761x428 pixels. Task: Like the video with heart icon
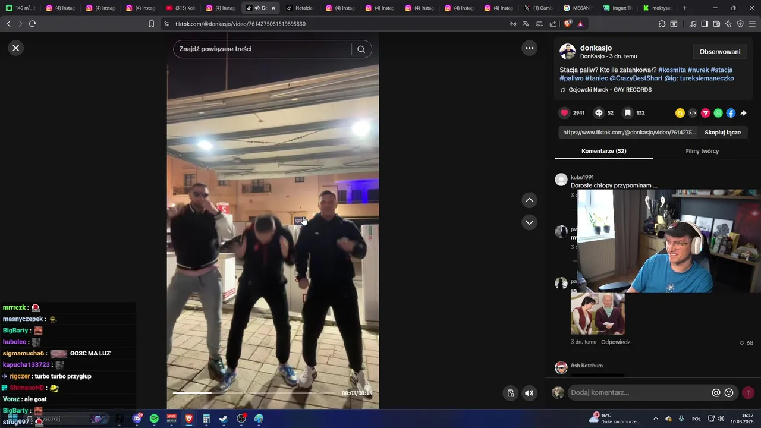pyautogui.click(x=565, y=113)
